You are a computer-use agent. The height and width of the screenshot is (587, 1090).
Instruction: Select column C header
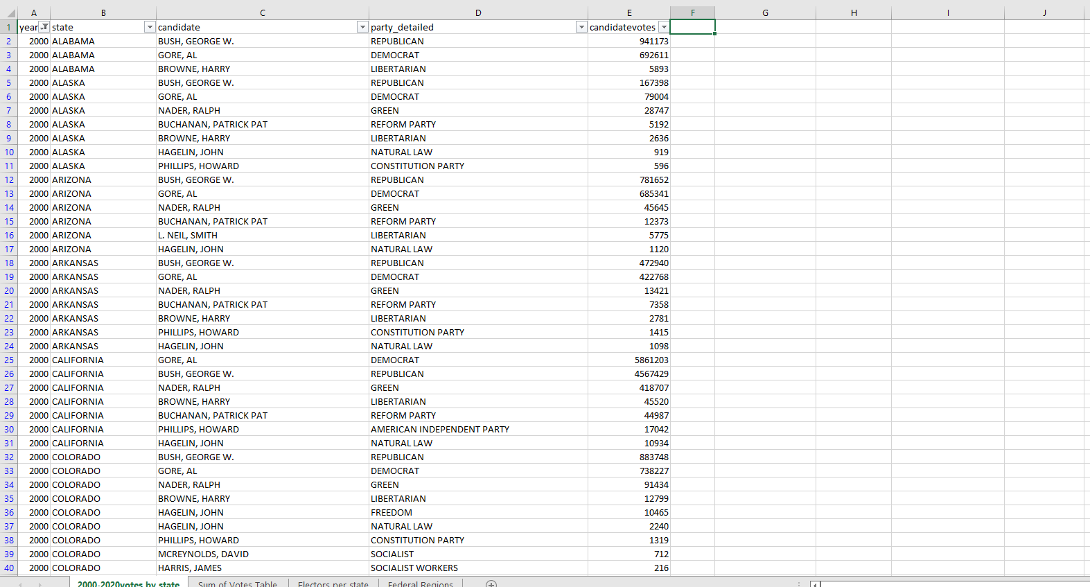point(263,12)
